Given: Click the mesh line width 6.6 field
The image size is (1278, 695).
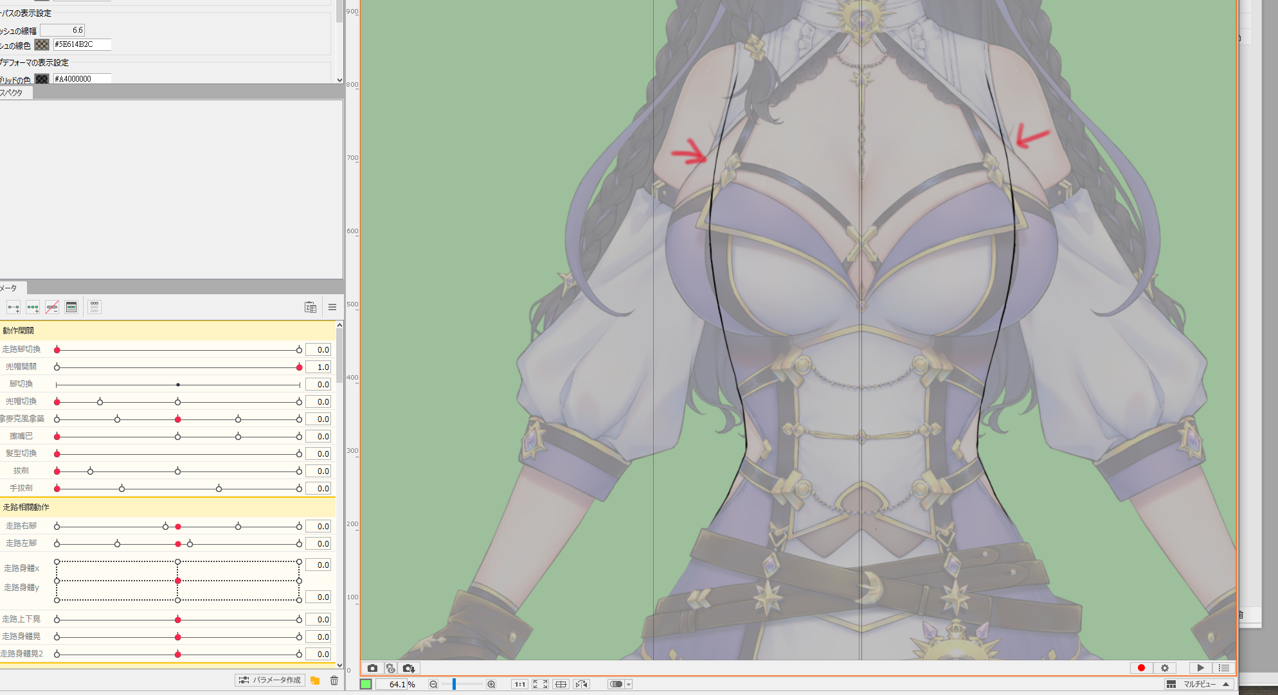Looking at the screenshot, I should 62,30.
